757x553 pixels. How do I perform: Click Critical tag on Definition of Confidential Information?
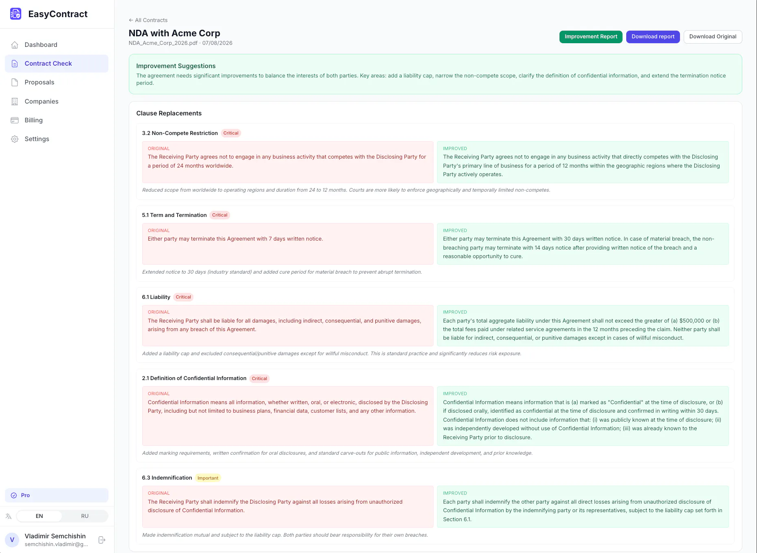260,378
